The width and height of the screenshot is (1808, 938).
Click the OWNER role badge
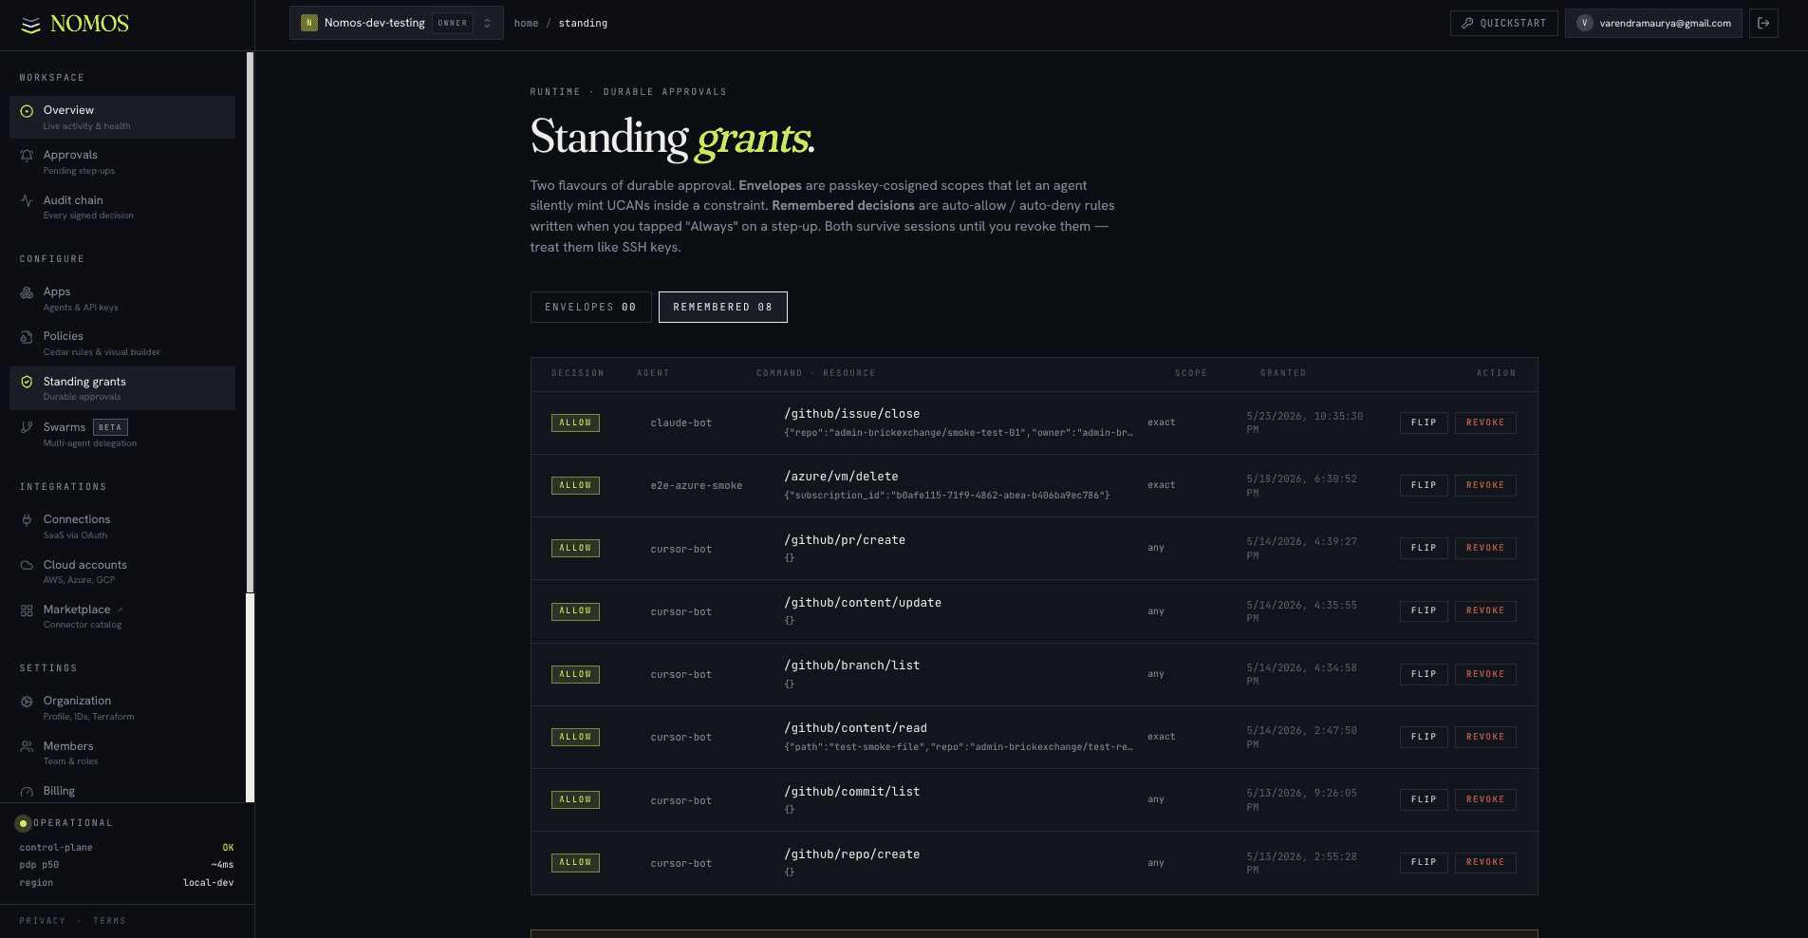pyautogui.click(x=453, y=23)
